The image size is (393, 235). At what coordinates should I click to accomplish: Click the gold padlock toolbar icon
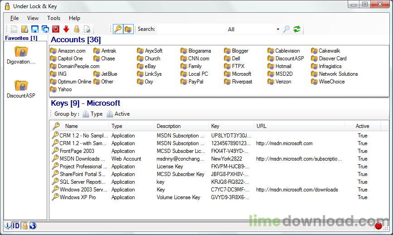coord(77,29)
